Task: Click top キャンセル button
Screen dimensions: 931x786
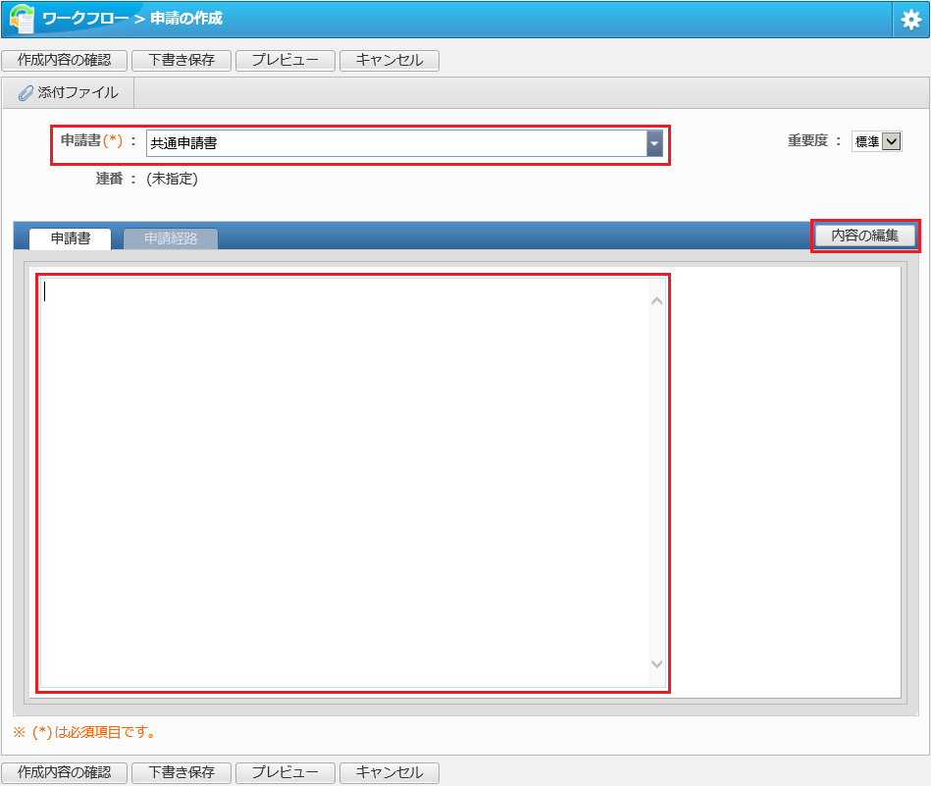Action: [389, 60]
